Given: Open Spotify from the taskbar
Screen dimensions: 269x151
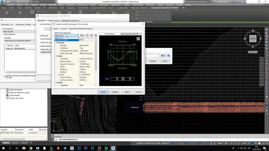Looking at the screenshot, I should tap(106, 148).
